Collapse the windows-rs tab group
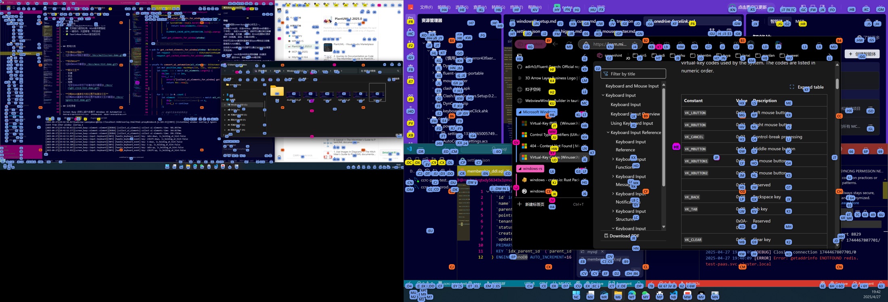Image resolution: width=888 pixels, height=302 pixels. coord(530,169)
